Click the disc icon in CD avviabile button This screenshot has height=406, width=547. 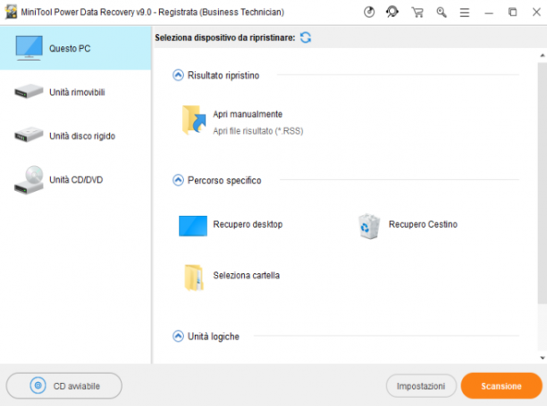pos(38,385)
